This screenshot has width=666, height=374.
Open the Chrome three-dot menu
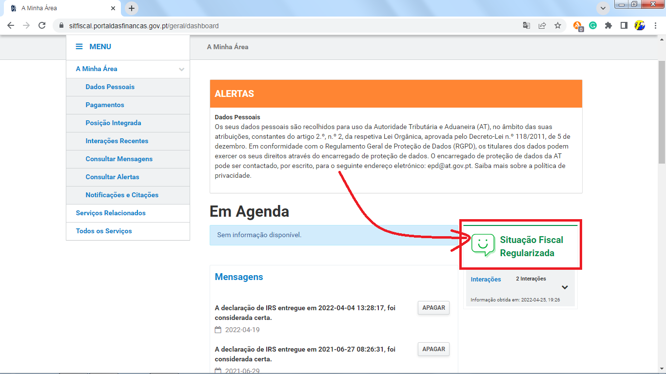click(655, 26)
